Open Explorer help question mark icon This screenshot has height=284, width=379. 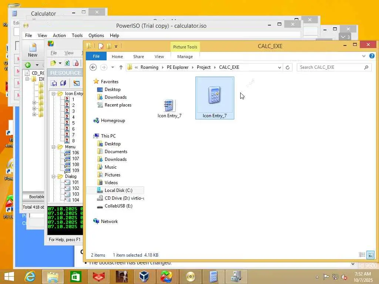click(x=372, y=56)
